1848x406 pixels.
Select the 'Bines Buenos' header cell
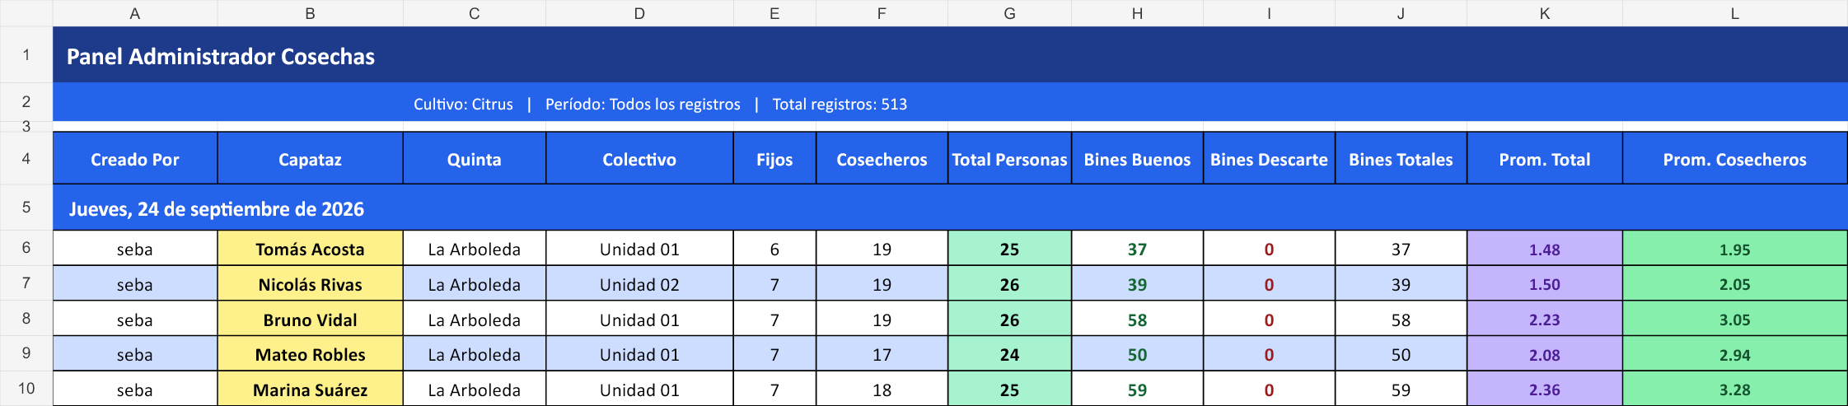(x=1138, y=159)
